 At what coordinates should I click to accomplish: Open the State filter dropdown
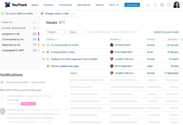coord(78,32)
